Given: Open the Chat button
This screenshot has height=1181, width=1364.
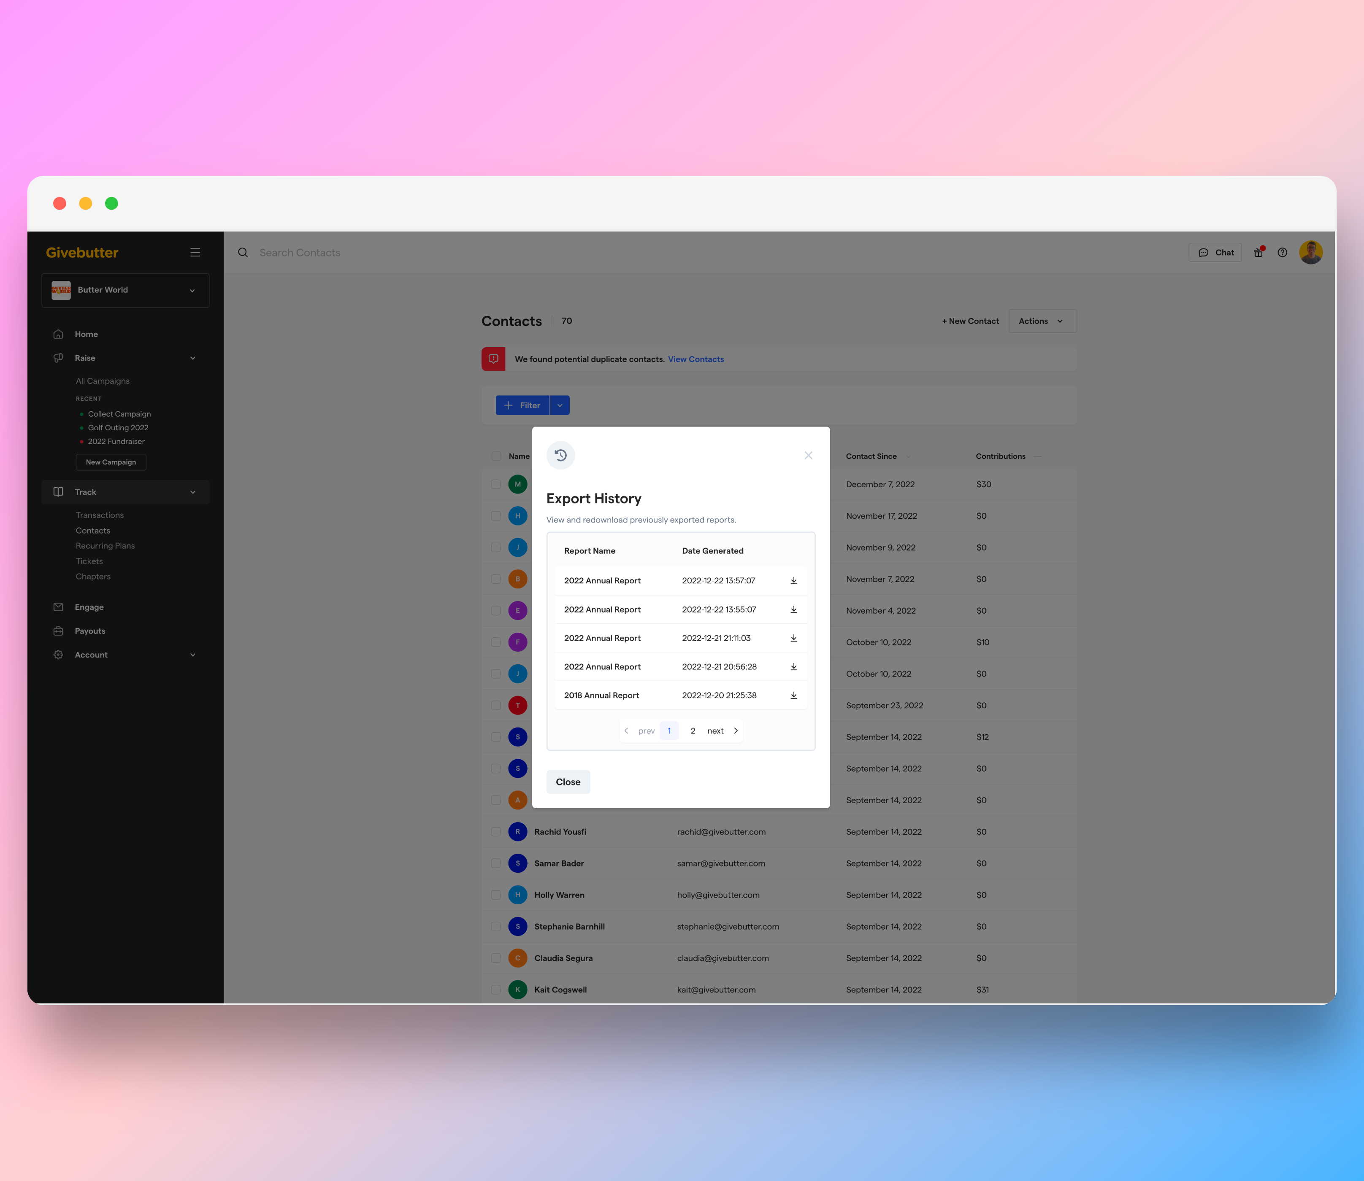Looking at the screenshot, I should coord(1215,252).
